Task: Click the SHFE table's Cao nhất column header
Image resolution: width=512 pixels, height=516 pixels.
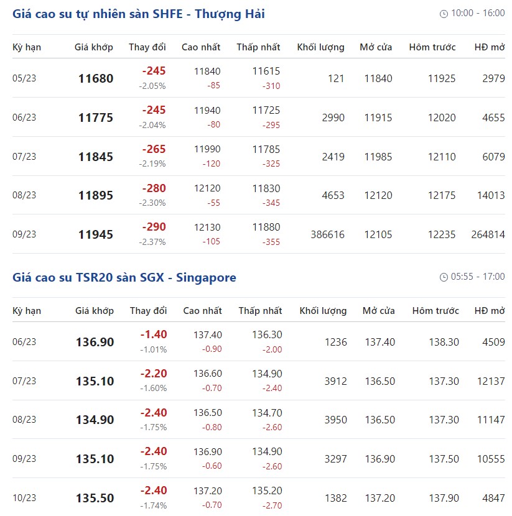Action: pos(201,47)
